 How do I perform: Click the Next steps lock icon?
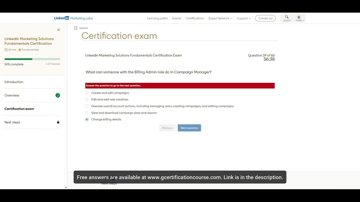pos(58,122)
